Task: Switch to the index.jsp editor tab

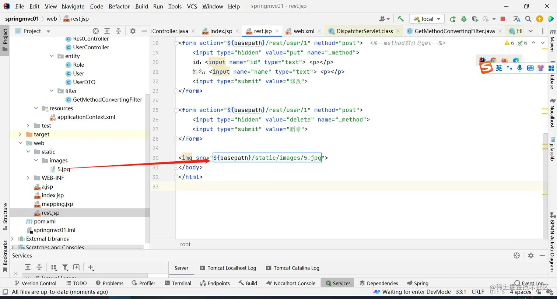Action: 221,31
